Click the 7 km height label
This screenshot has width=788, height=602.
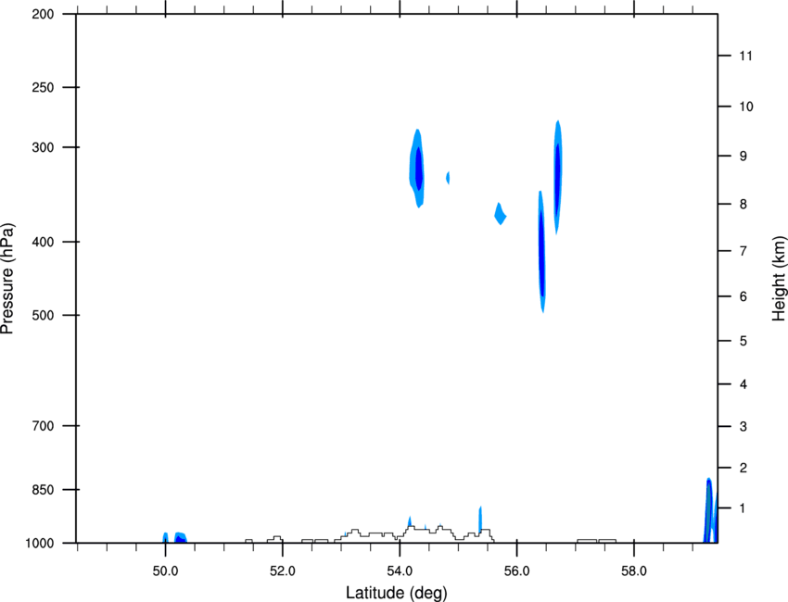744,251
